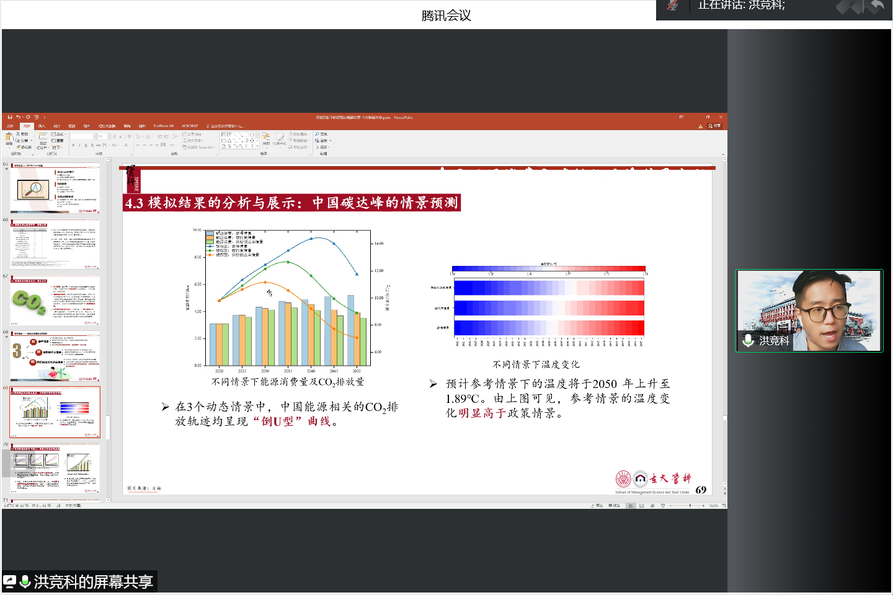Click the Paste clipboard icon

(x=9, y=138)
